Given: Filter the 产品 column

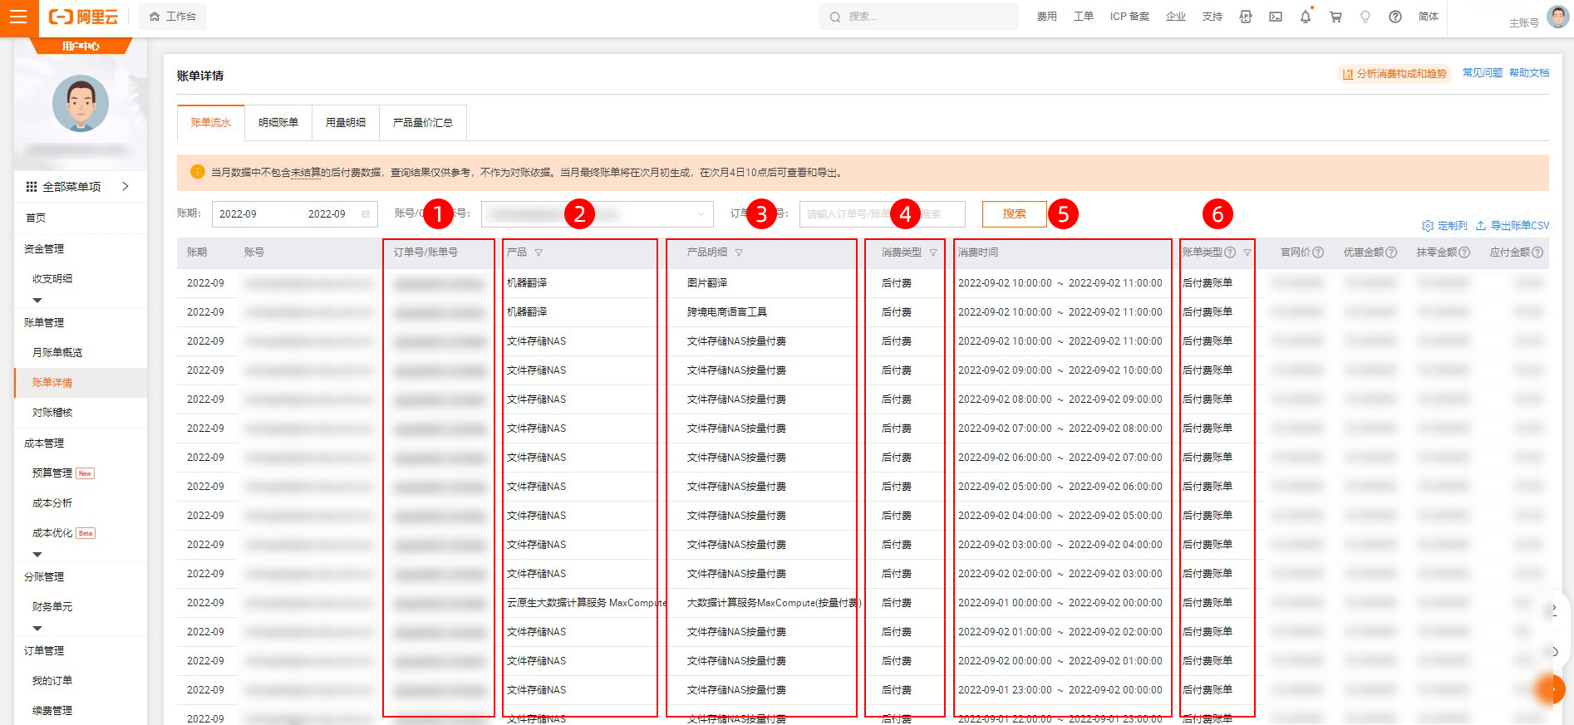Looking at the screenshot, I should tap(539, 252).
